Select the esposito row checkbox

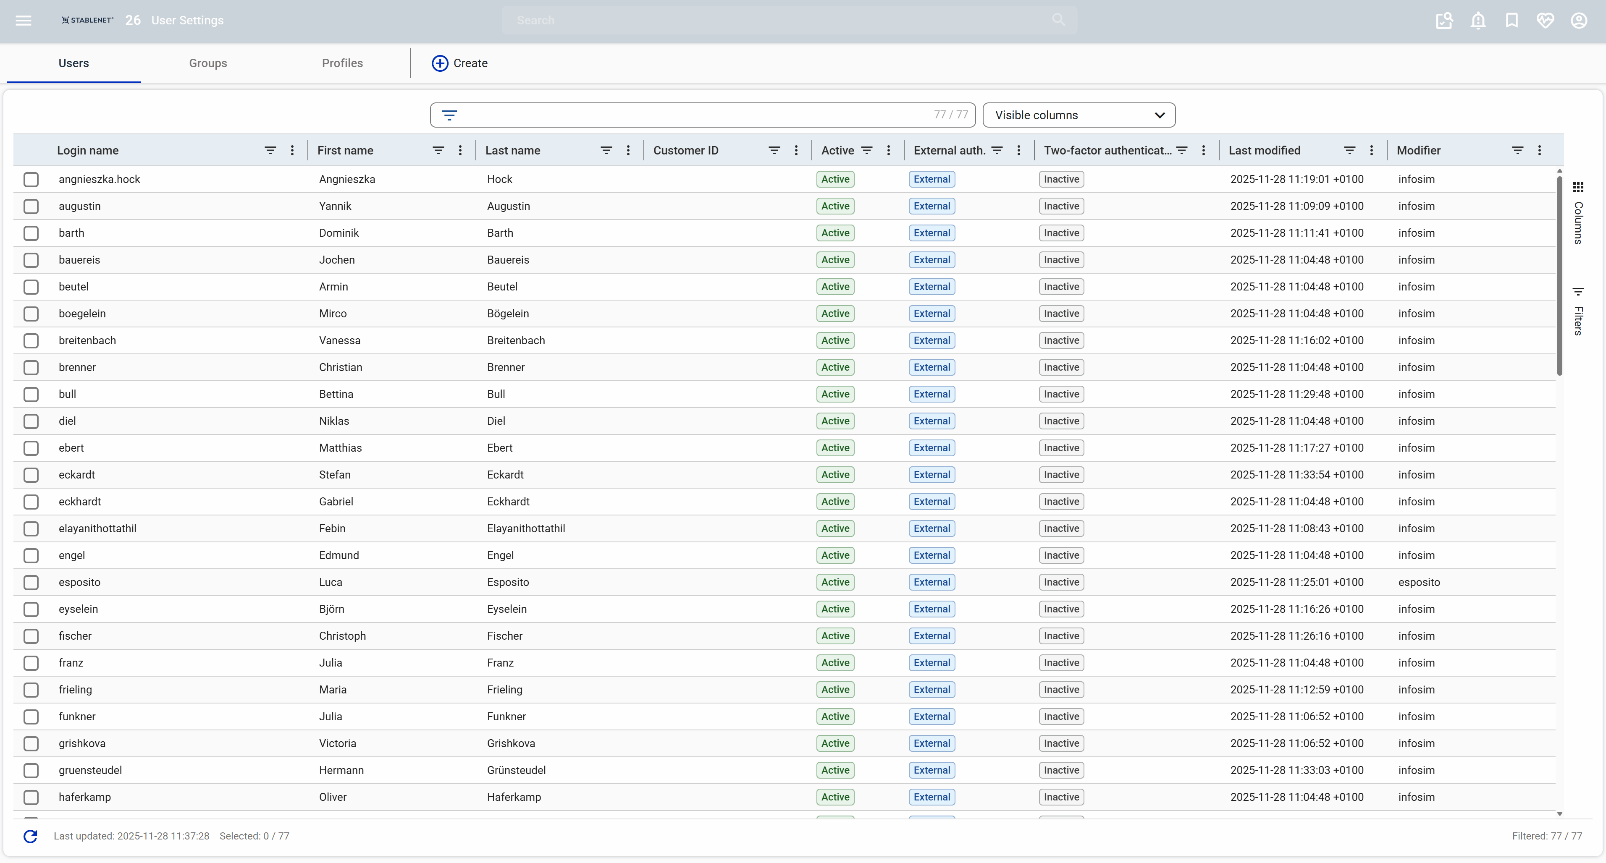click(x=31, y=582)
